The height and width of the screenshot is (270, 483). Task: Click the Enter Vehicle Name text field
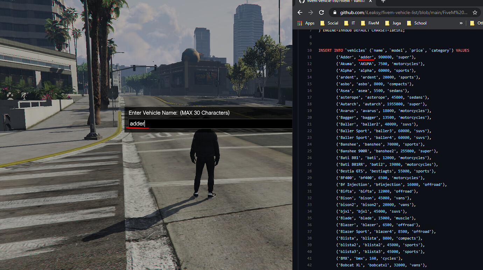(x=210, y=124)
